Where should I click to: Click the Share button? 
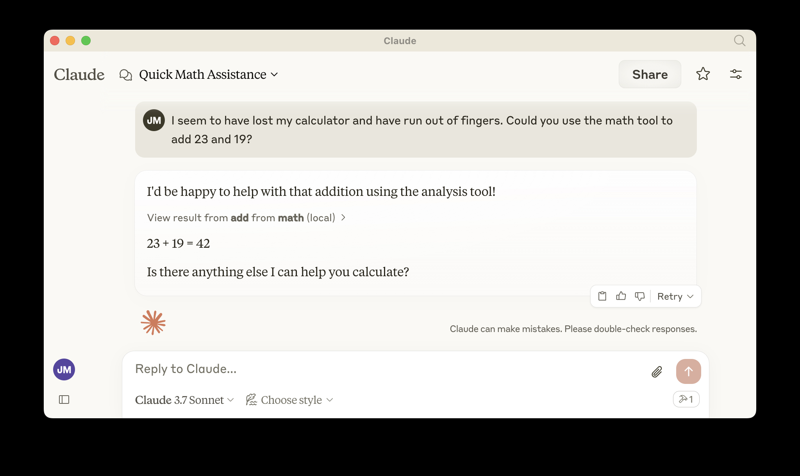pos(650,74)
